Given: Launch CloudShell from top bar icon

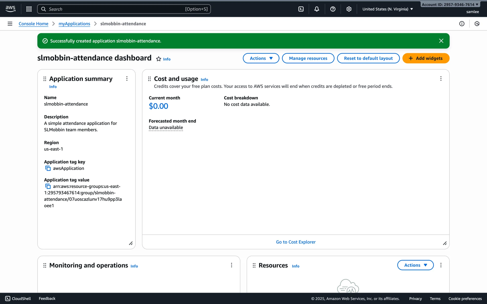Looking at the screenshot, I should click(x=301, y=9).
